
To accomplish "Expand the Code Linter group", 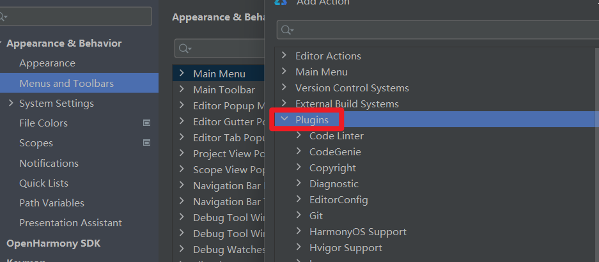I will [299, 135].
